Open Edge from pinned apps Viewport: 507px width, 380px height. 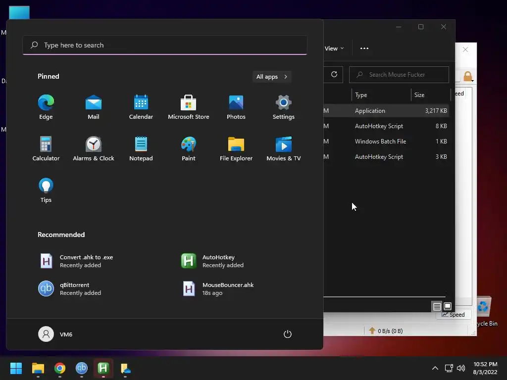46,107
